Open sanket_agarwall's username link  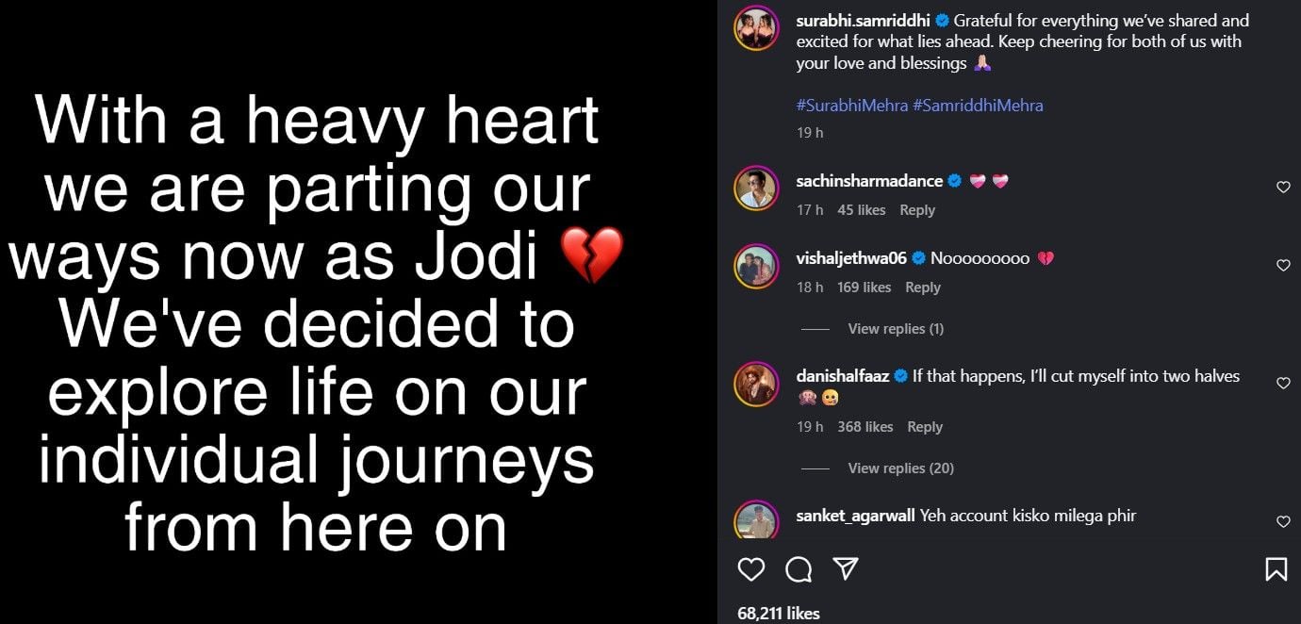[855, 516]
